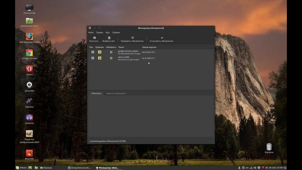Click the file manager launcher on the taskbar
The width and height of the screenshot is (302, 170).
(x=36, y=168)
